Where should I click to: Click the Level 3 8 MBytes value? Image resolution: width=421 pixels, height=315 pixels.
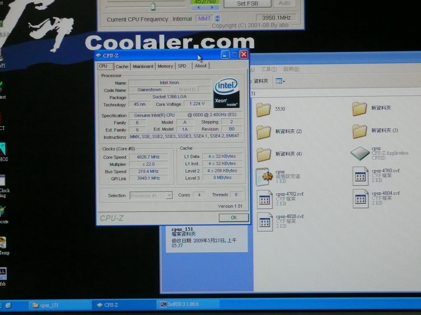pos(222,177)
